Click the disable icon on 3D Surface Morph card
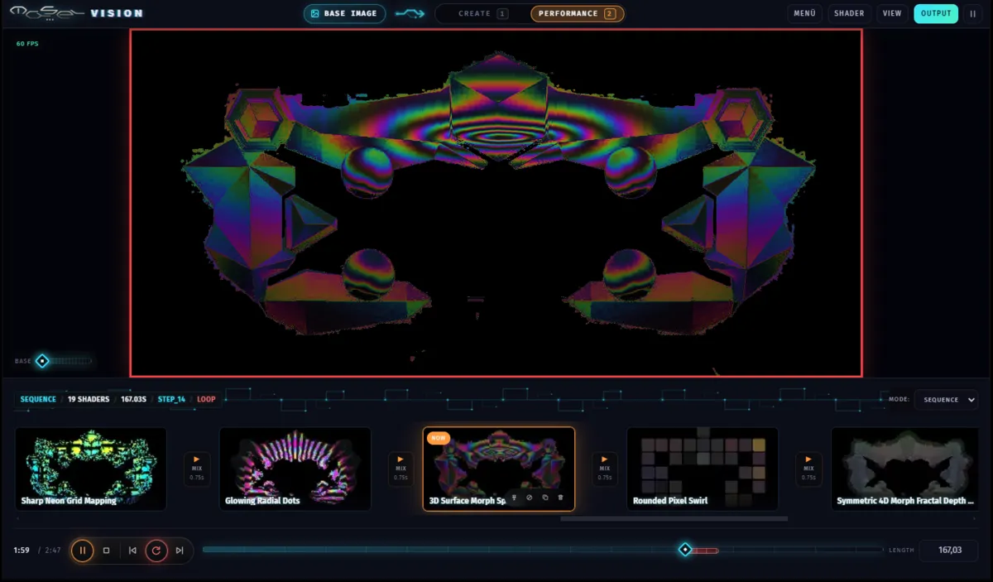Viewport: 993px width, 582px height. [529, 498]
